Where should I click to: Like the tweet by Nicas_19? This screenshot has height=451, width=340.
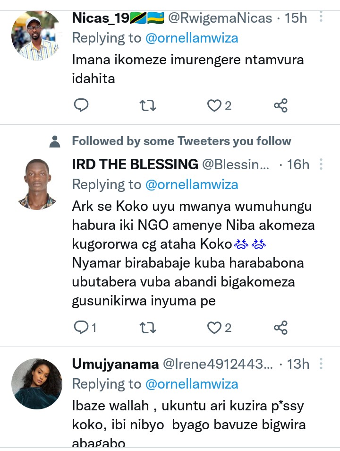pos(214,105)
